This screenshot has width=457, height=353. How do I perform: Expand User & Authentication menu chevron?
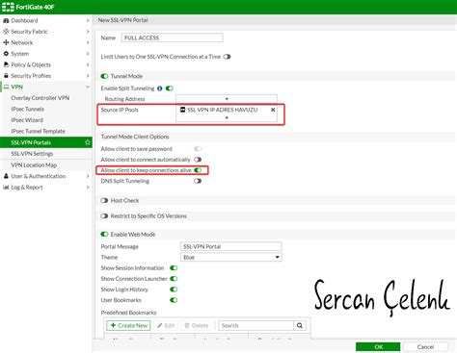click(88, 176)
